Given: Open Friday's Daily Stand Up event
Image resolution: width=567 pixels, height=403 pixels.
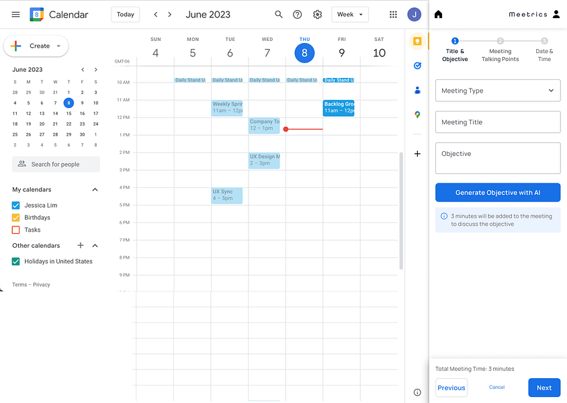Looking at the screenshot, I should coord(339,80).
